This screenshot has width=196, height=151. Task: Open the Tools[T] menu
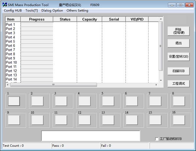point(31,11)
